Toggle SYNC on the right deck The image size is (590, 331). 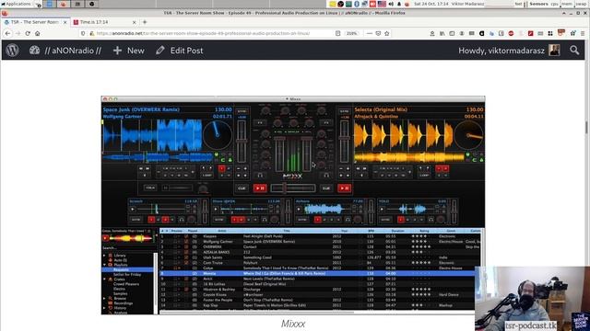pyautogui.click(x=344, y=111)
